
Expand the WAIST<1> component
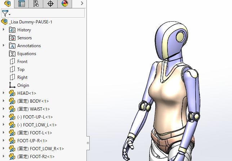(x=4, y=109)
